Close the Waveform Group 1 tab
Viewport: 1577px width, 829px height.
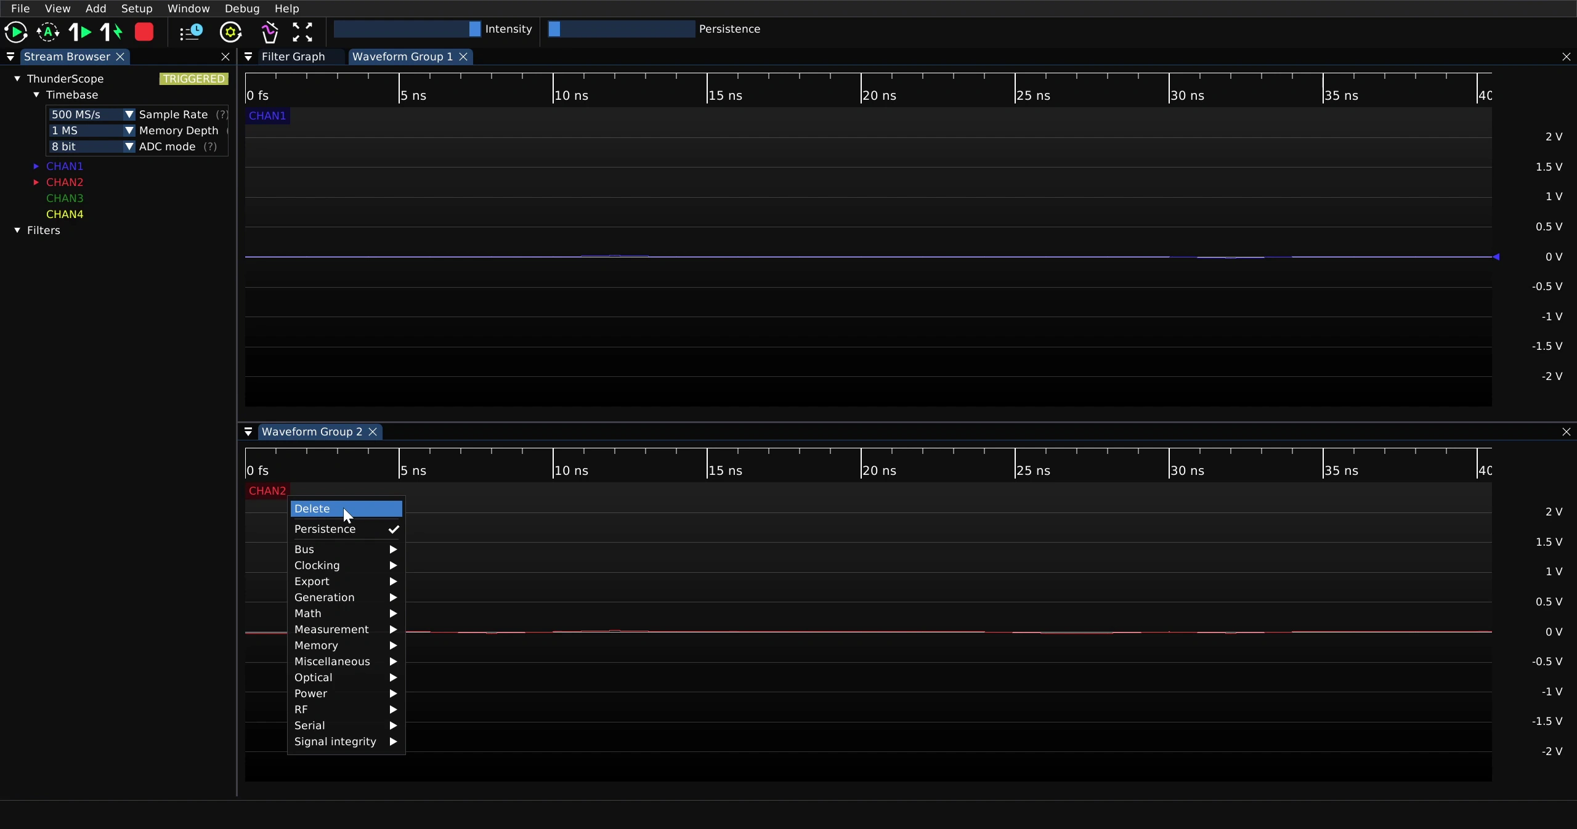pyautogui.click(x=463, y=57)
